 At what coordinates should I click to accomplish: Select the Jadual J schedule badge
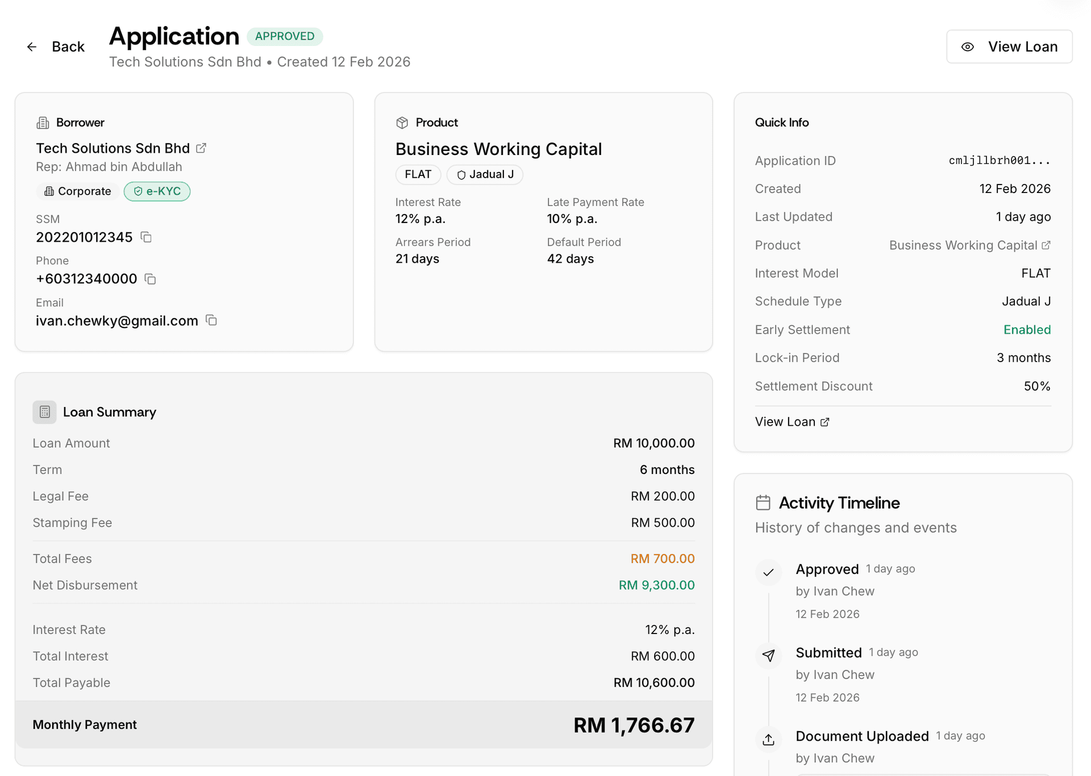pos(485,174)
